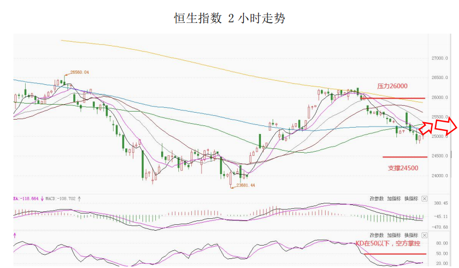The height and width of the screenshot is (268, 459).
Task: Select the 支撑24500 support label
Action: point(403,168)
